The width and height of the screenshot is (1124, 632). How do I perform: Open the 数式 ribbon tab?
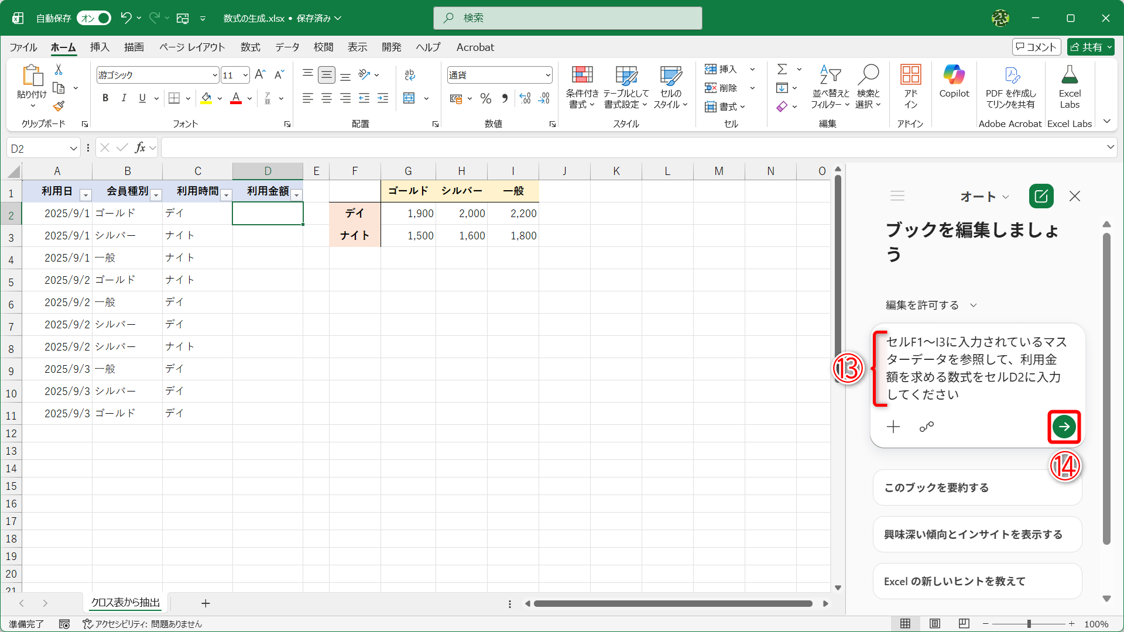pyautogui.click(x=250, y=47)
